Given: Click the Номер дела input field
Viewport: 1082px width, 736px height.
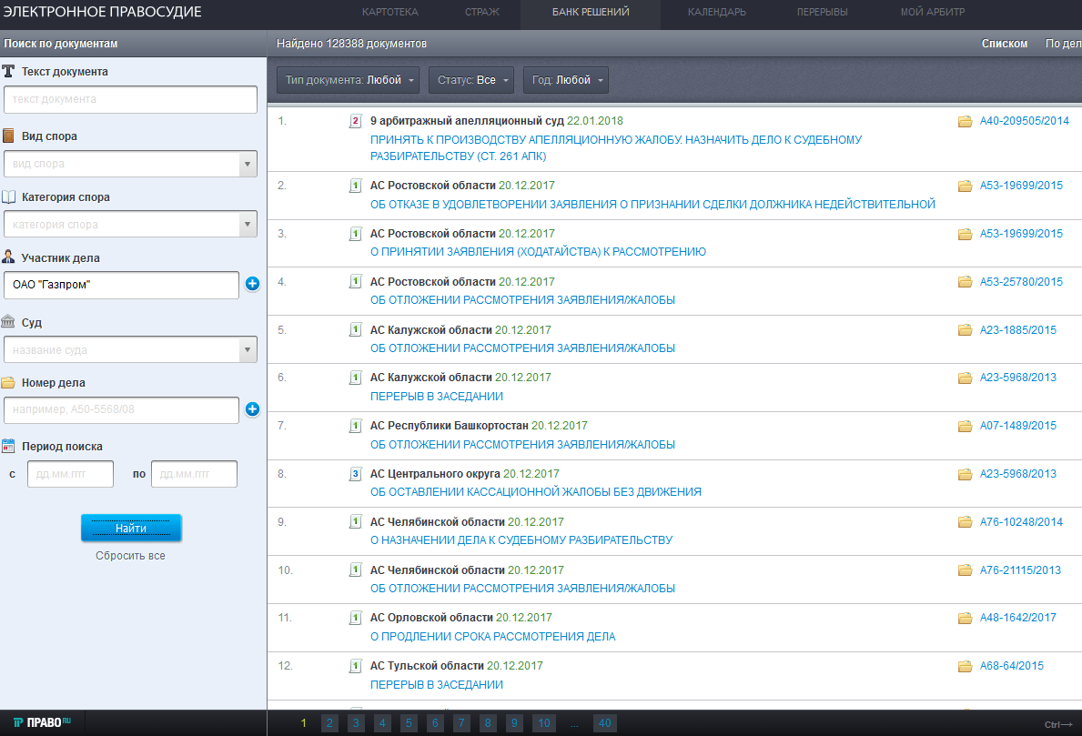Looking at the screenshot, I should (x=121, y=409).
